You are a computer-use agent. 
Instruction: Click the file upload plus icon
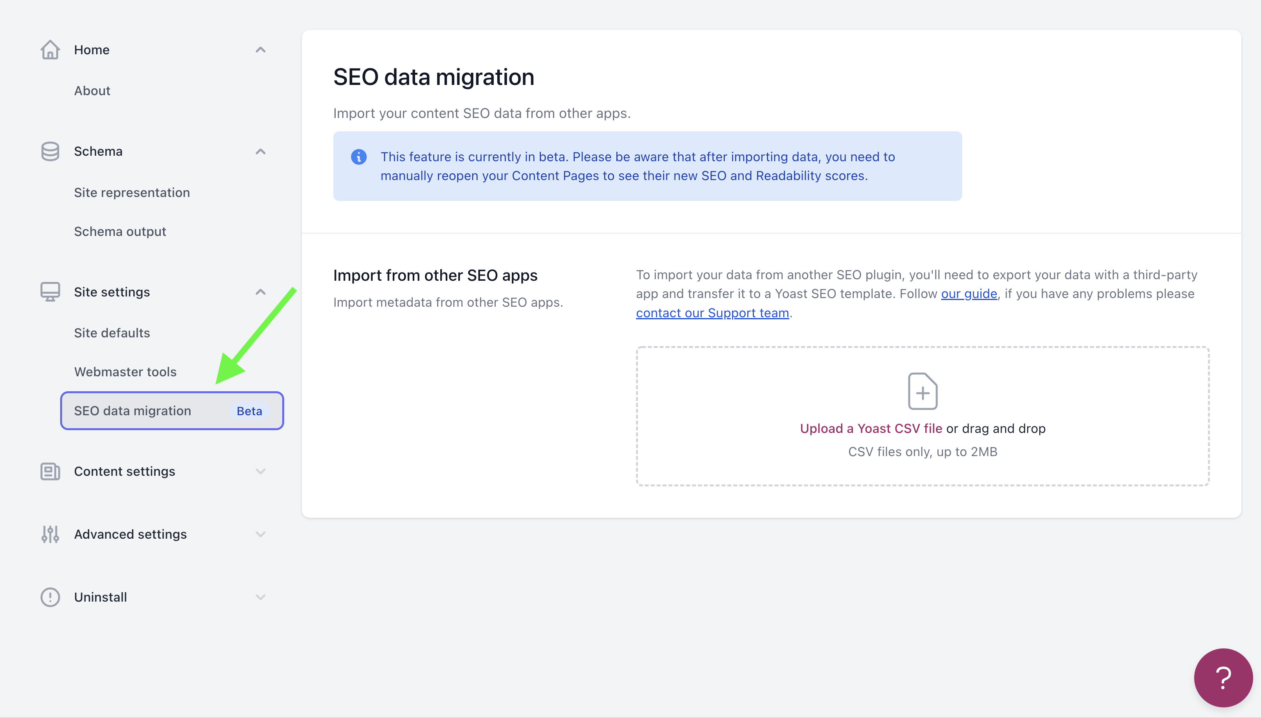922,392
